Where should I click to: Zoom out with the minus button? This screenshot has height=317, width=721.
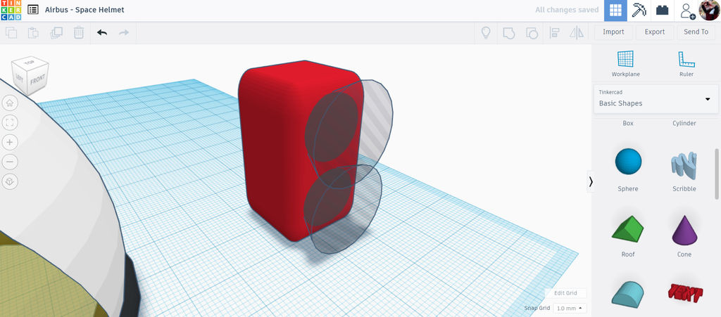coord(10,162)
